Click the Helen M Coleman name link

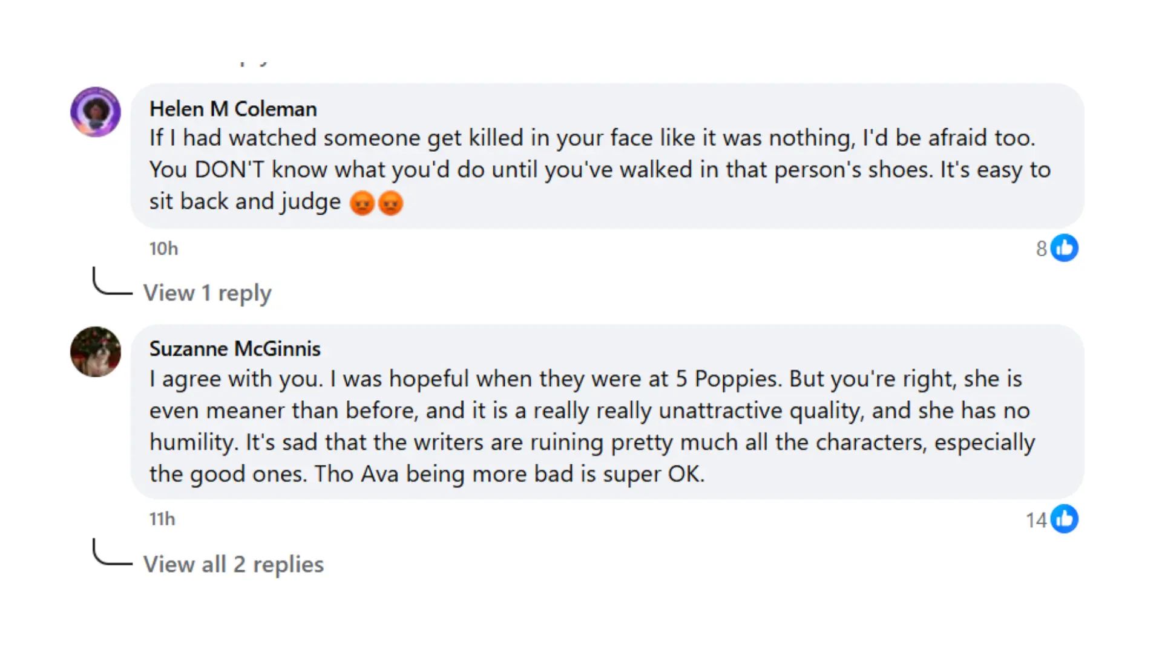[233, 109]
